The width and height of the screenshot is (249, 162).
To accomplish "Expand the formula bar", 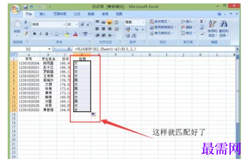I will pyautogui.click(x=237, y=49).
